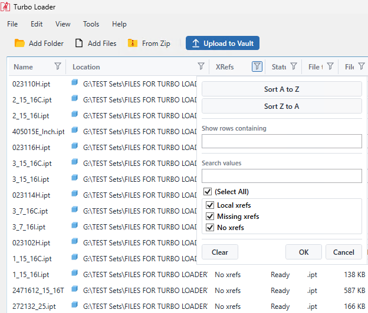Click part icon beside 023110H.ipt location
Screen dimensions: 368x313
pos(75,82)
